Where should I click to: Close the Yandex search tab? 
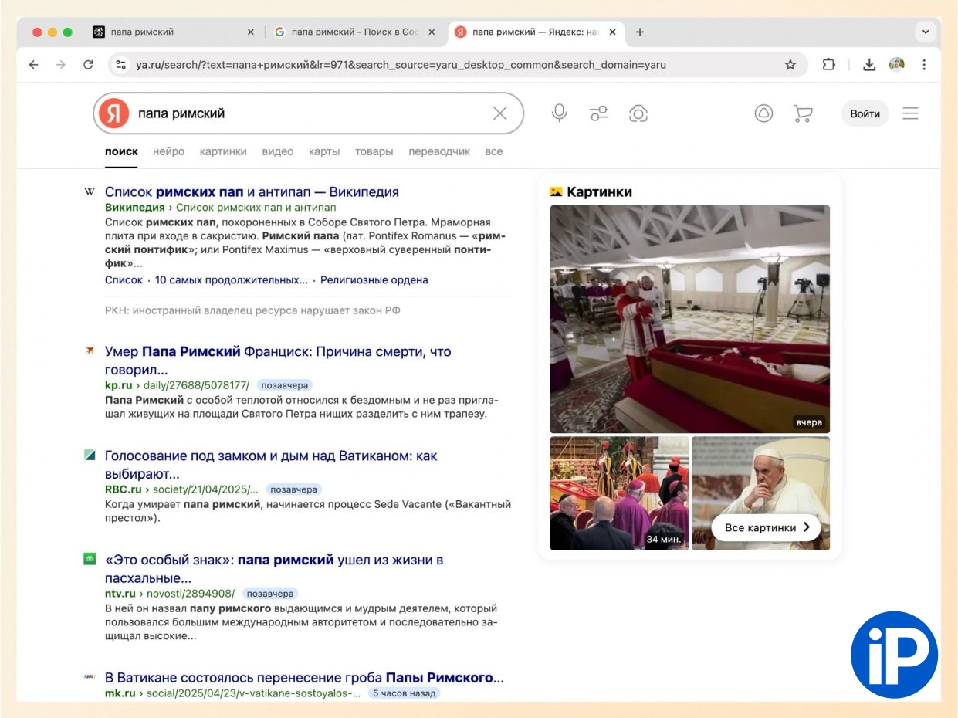pos(613,32)
